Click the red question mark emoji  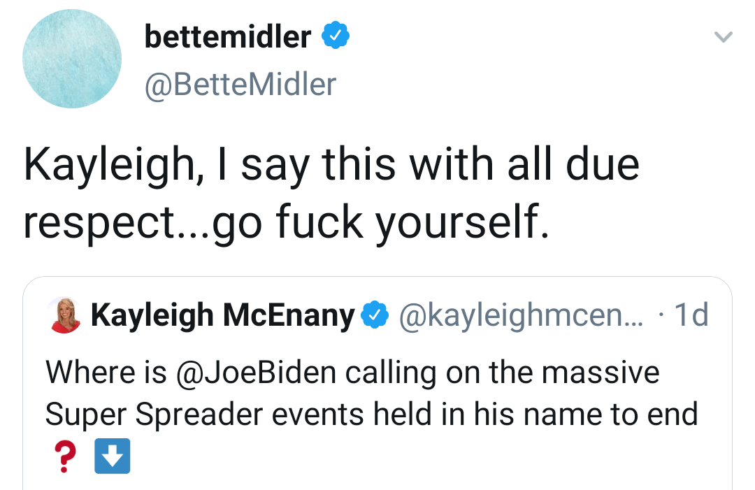click(x=65, y=456)
